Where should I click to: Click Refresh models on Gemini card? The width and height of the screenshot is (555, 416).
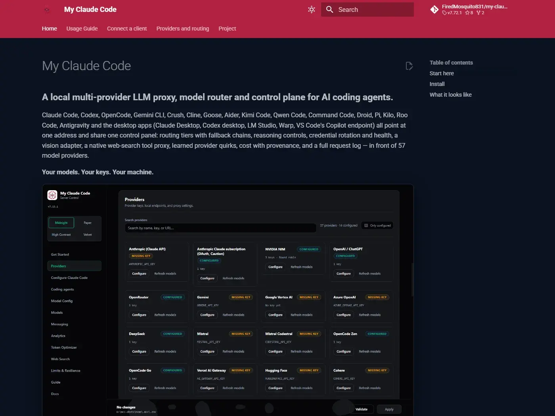(x=233, y=315)
